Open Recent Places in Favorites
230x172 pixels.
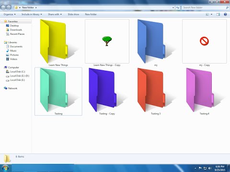coord(15,34)
